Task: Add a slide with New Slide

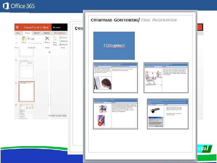Action: tap(55, 41)
